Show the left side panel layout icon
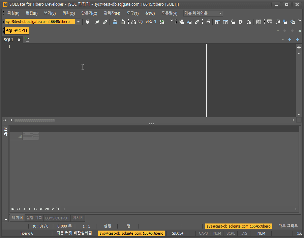The image size is (304, 238). point(217,22)
